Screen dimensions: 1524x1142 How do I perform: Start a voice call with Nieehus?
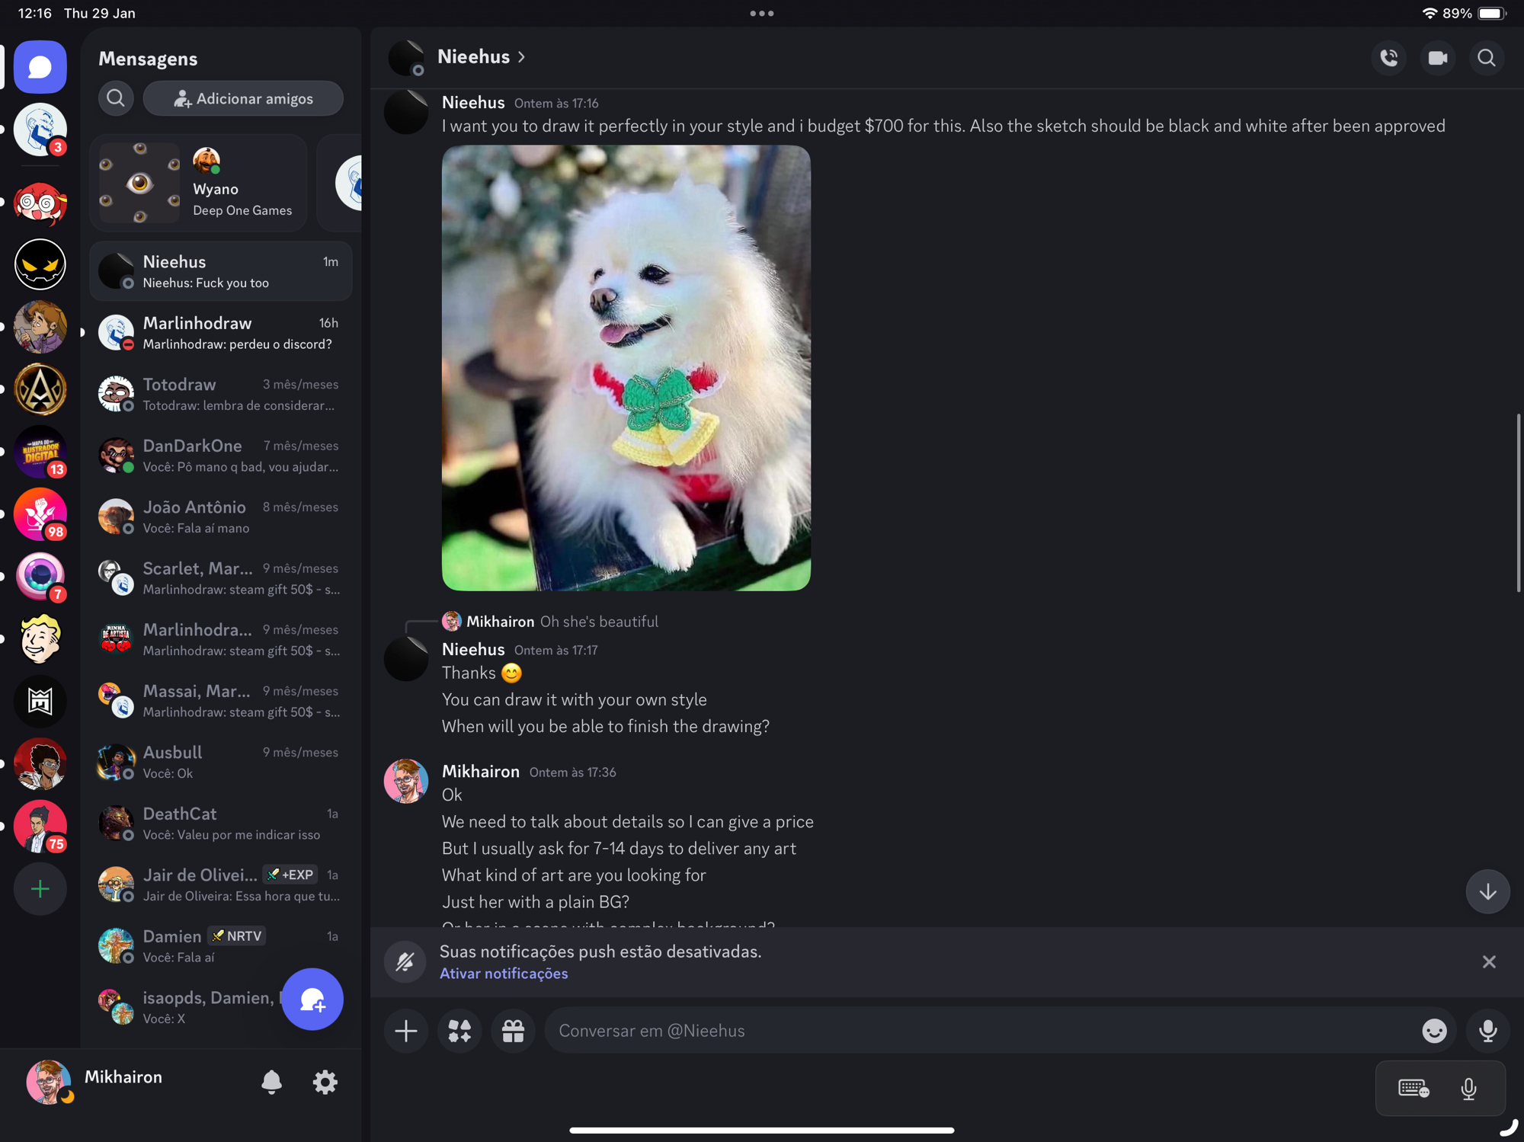pos(1388,58)
